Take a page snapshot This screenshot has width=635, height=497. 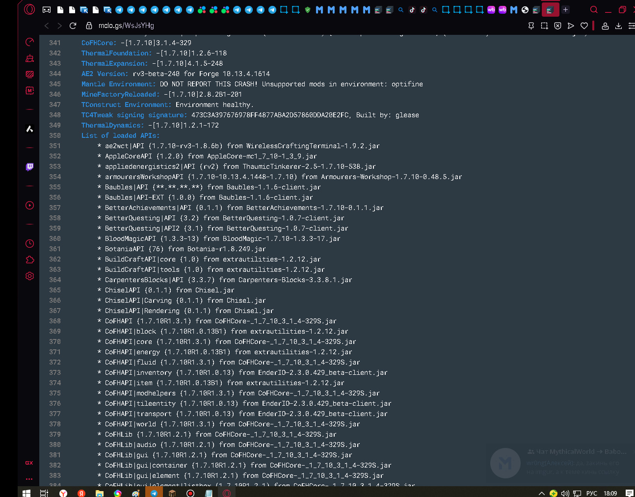(544, 26)
